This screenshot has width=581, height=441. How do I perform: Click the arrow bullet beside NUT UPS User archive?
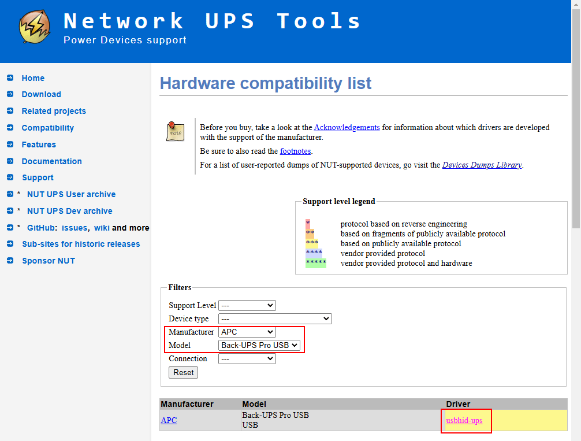coord(10,194)
